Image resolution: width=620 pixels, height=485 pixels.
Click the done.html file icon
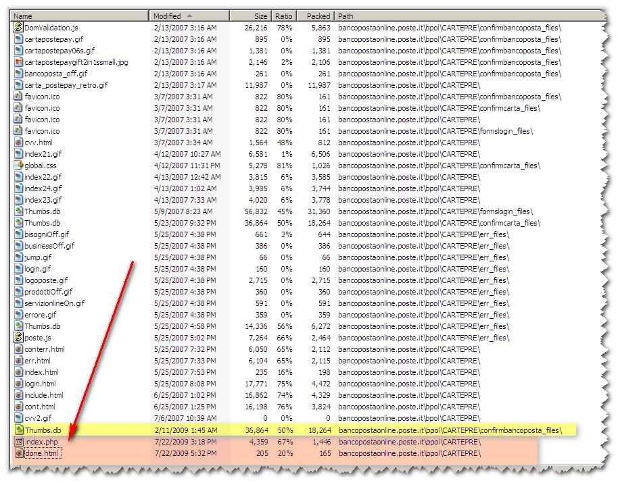[19, 453]
